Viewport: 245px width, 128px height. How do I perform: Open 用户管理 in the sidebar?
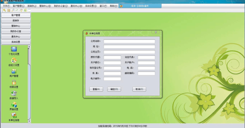(14, 73)
